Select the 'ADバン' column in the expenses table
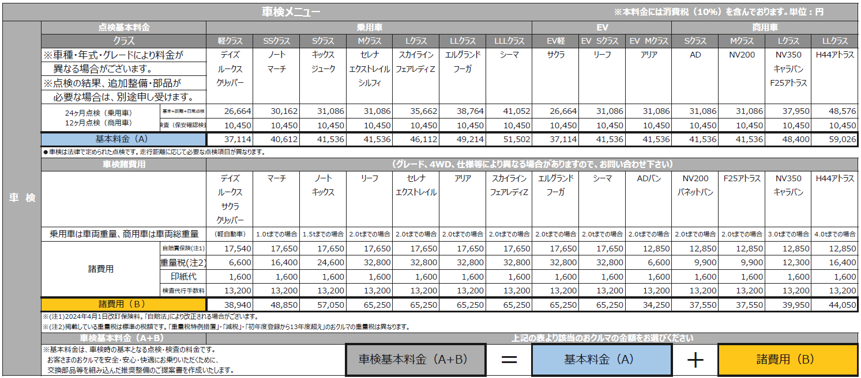 [649, 178]
